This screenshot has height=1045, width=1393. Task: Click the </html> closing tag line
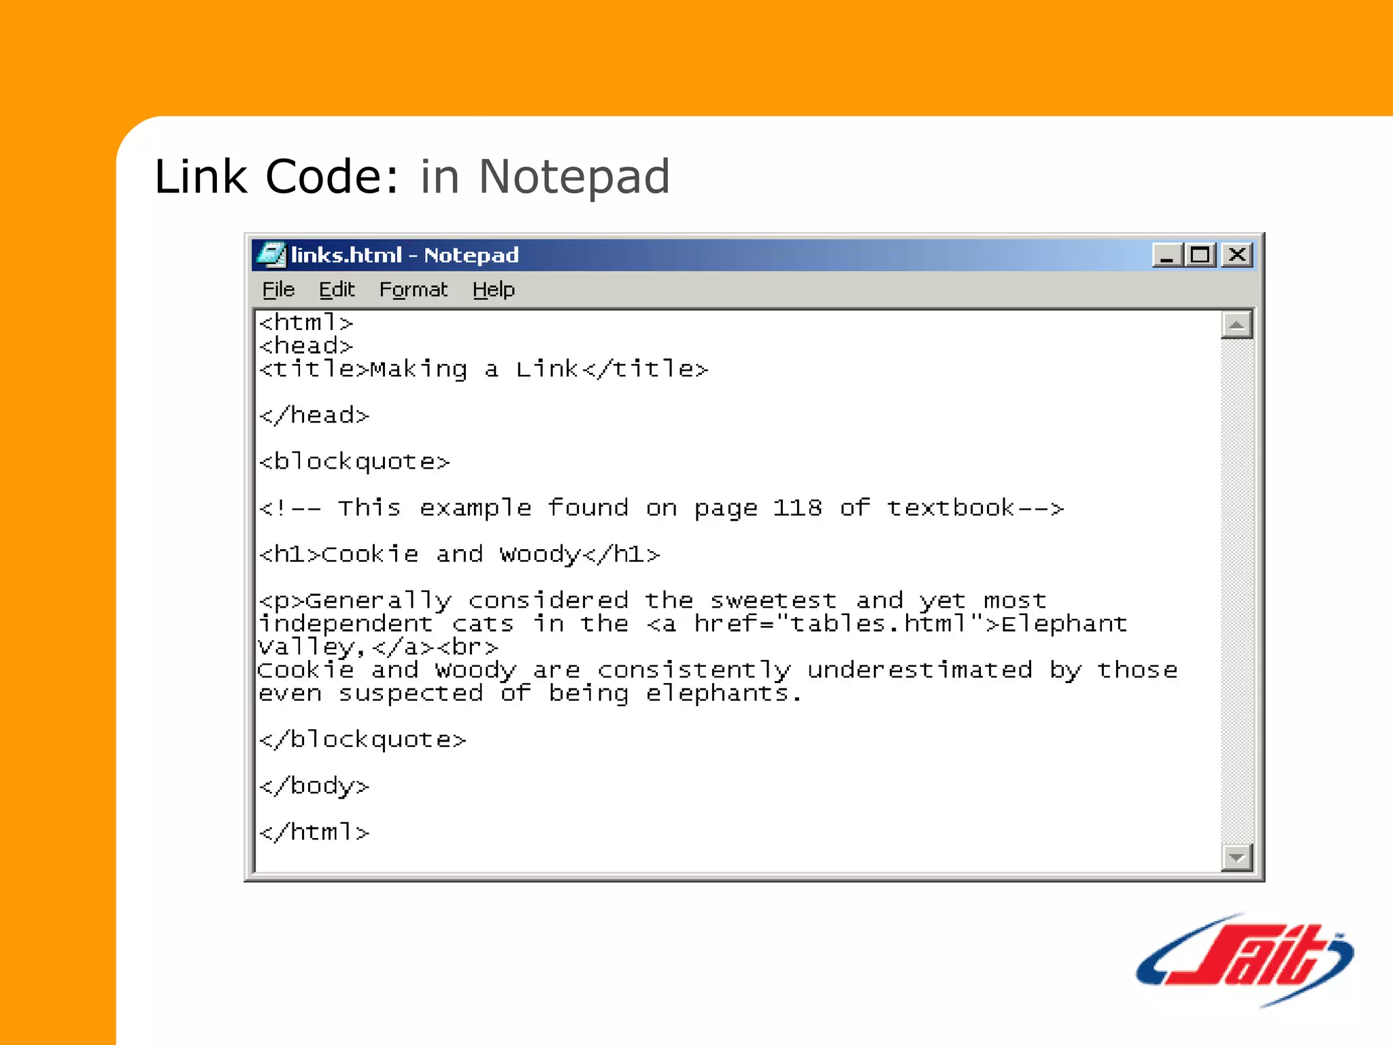[x=314, y=832]
